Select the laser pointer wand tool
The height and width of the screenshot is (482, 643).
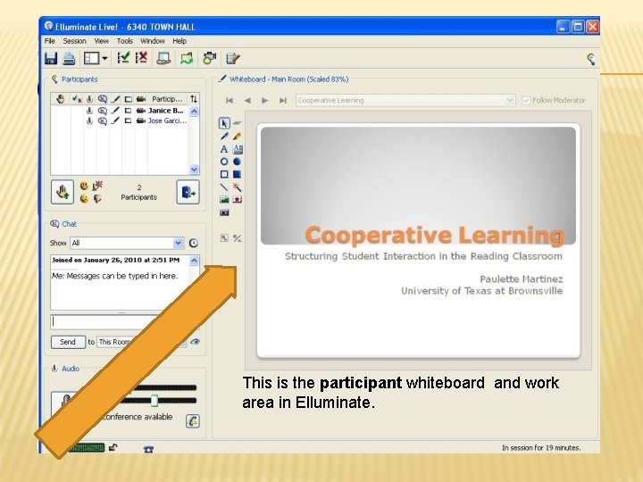(x=237, y=187)
